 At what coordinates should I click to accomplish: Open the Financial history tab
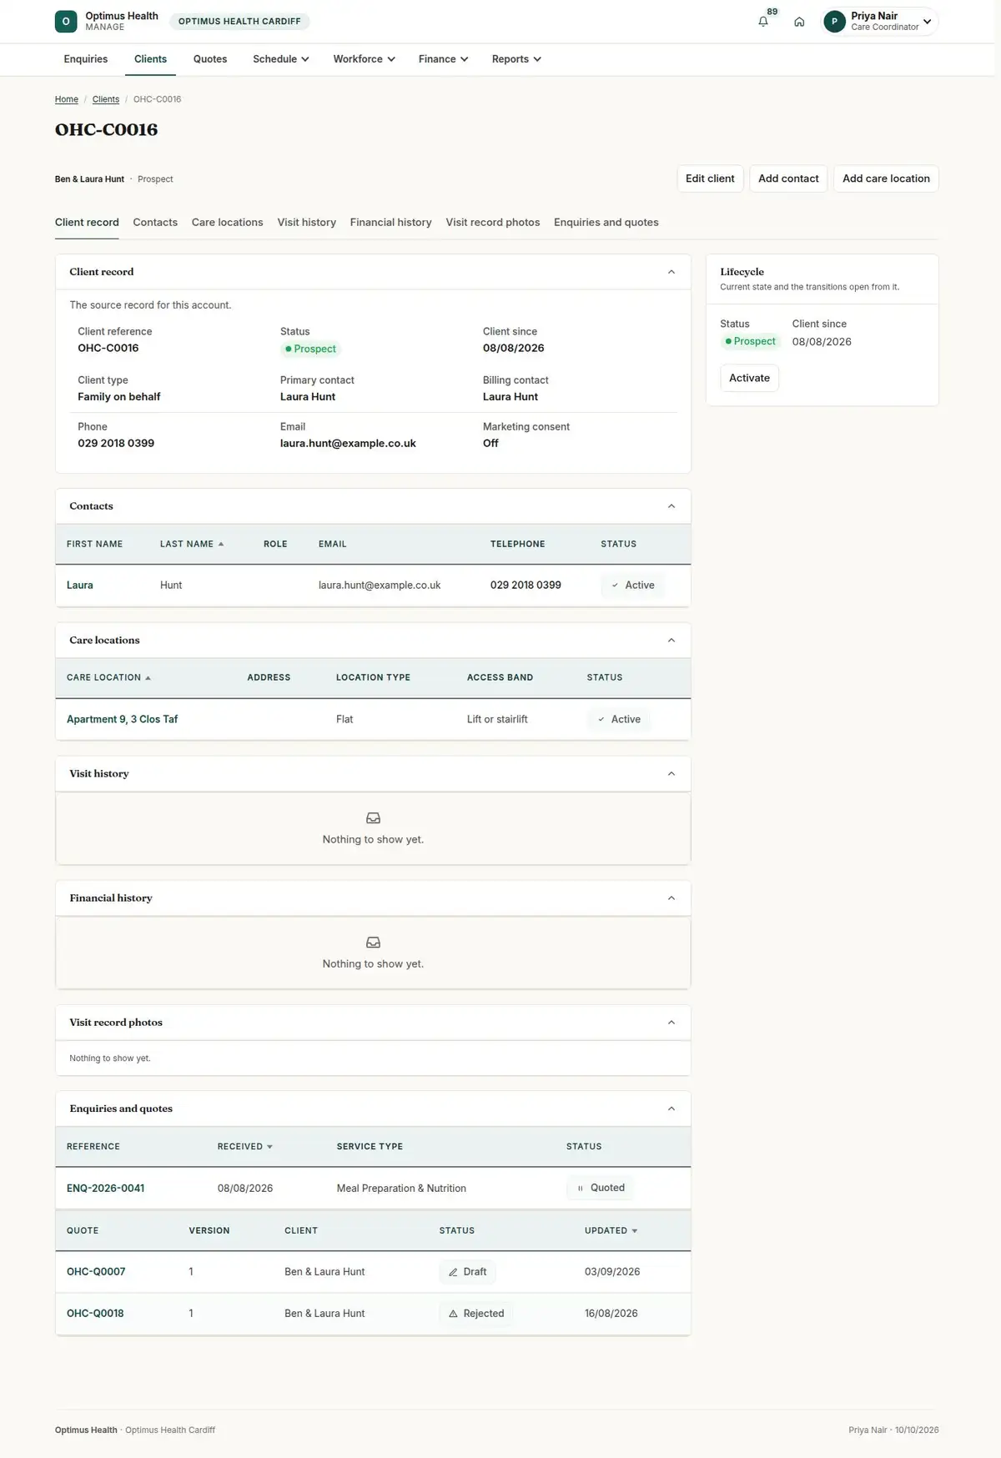tap(391, 223)
